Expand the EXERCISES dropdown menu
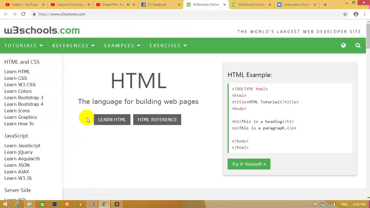Screen dimensions: 370x208 168,45
